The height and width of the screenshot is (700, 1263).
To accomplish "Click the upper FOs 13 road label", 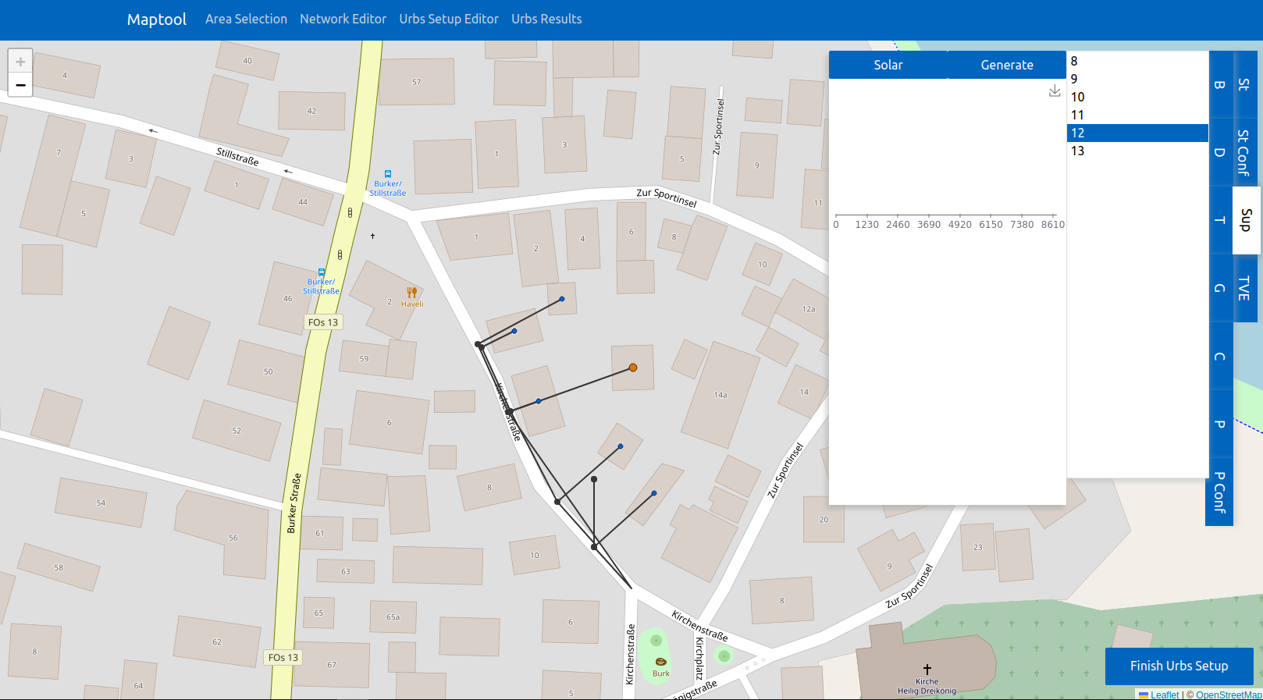I will coord(323,322).
